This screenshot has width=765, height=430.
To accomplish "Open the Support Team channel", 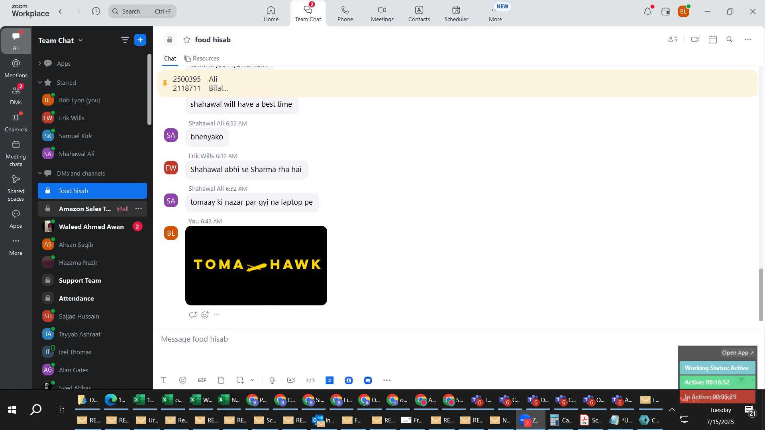I will 92,280.
